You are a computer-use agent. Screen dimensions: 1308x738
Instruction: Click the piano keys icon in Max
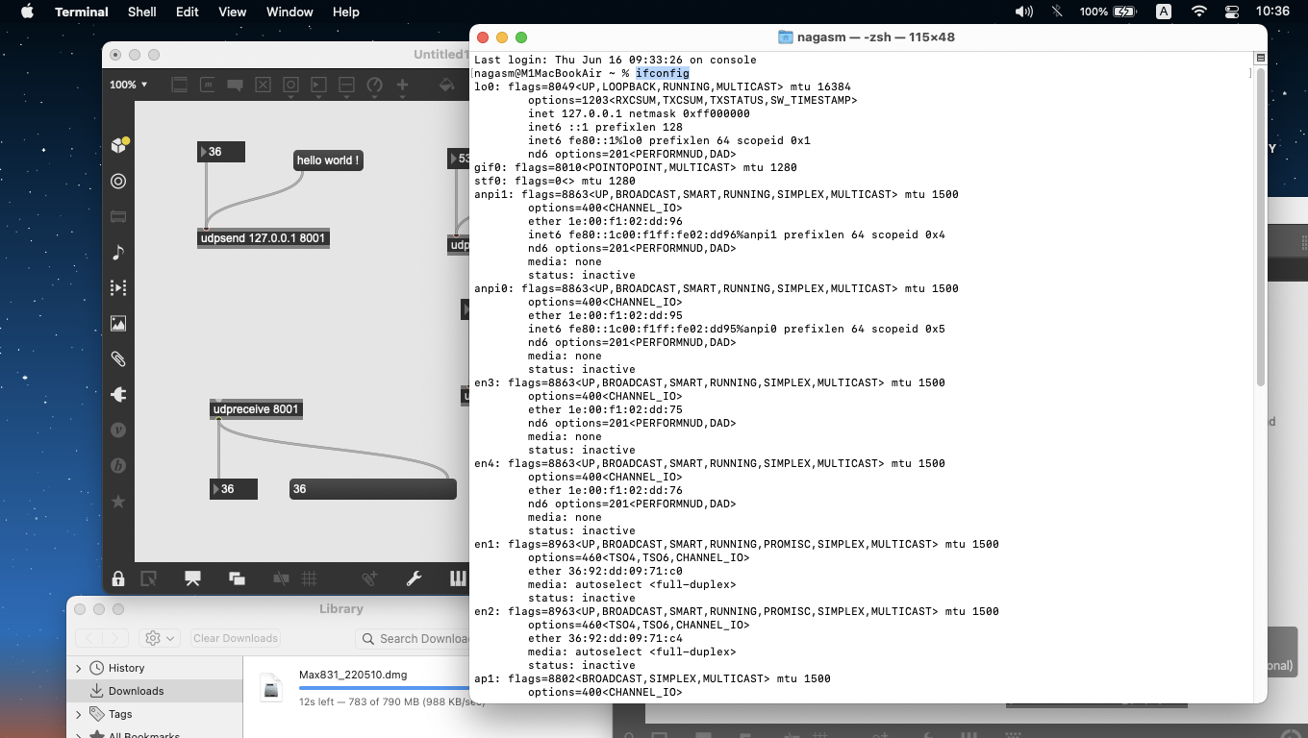click(458, 578)
